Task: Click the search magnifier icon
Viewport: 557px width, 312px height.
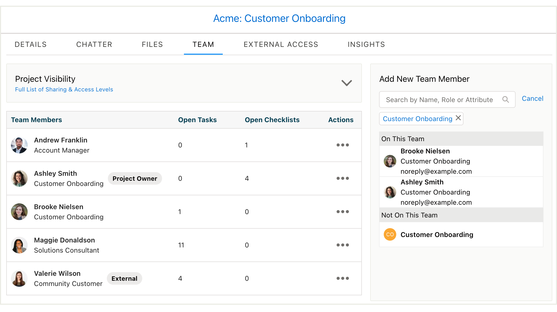Action: [x=505, y=99]
